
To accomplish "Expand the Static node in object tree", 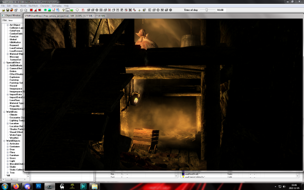I will (x=8, y=167).
